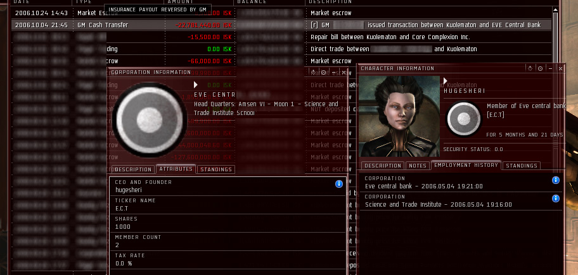Viewport: 578px width, 275px height.
Task: Open info icon for Eve central bank employment
Action: coord(556,180)
